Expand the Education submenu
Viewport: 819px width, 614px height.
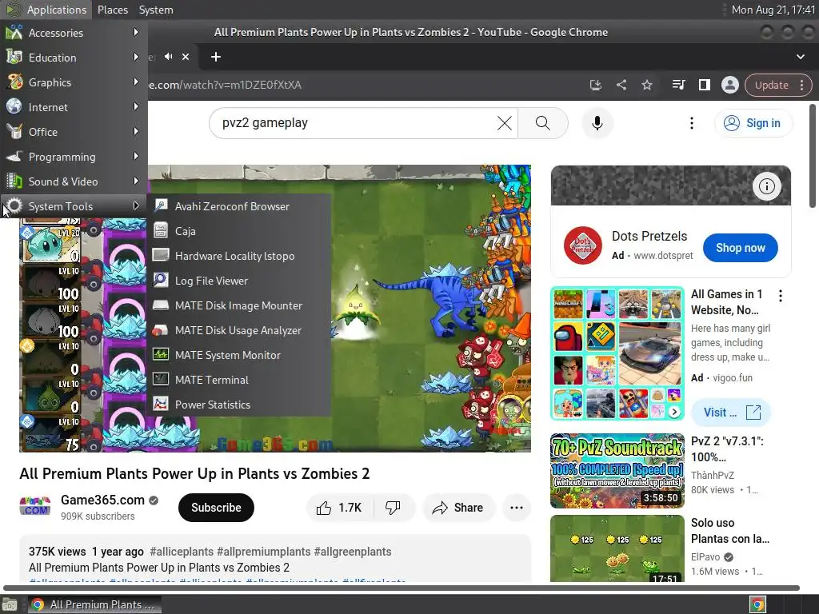click(74, 58)
